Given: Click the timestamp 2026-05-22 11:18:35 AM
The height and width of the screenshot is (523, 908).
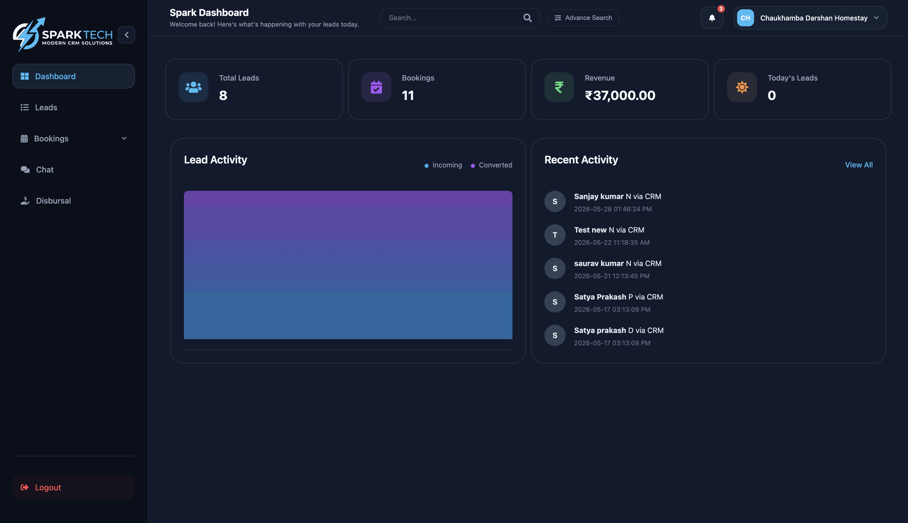Looking at the screenshot, I should (x=612, y=242).
